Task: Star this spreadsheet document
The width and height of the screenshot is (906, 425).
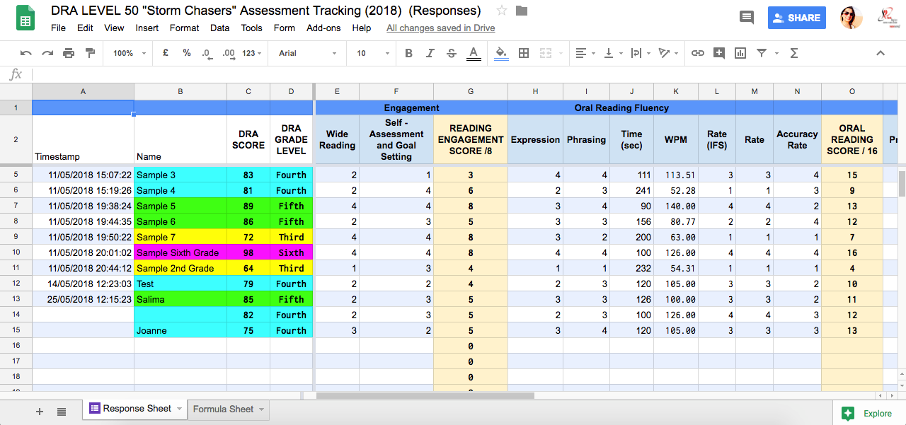Action: (x=502, y=11)
